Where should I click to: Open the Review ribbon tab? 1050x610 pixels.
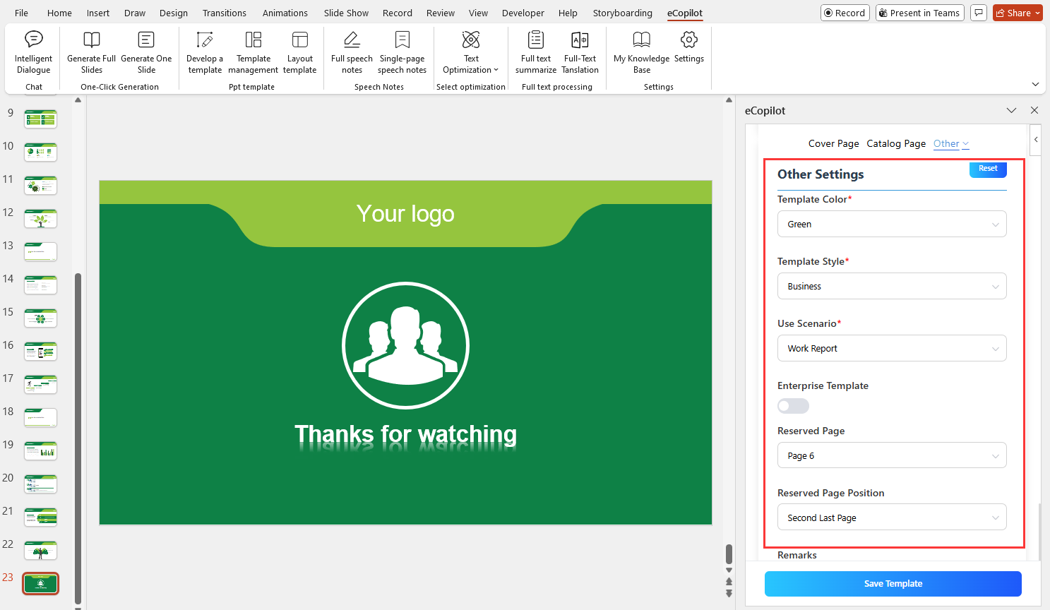[441, 13]
